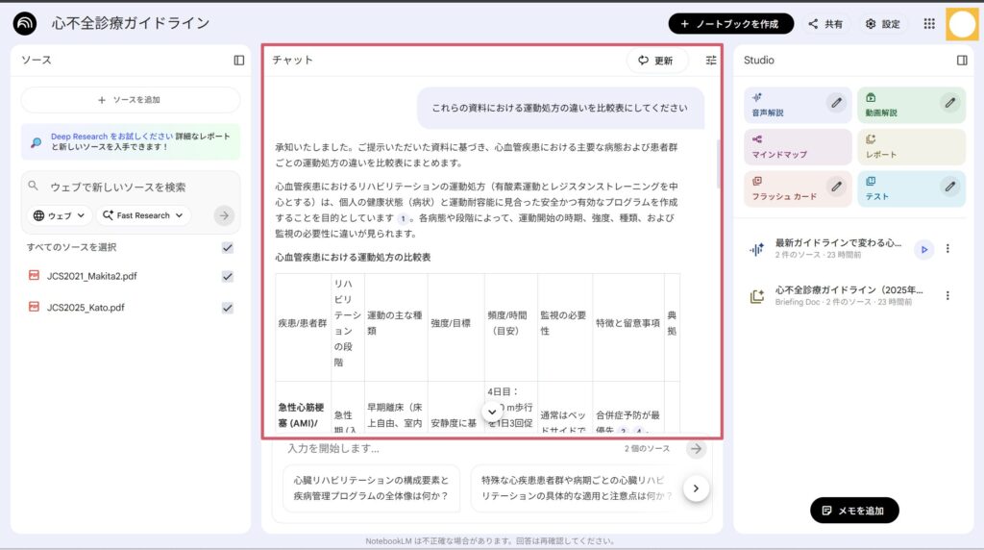Play the 最新ガイドライン audio overview
This screenshot has height=550, width=984.
[923, 249]
